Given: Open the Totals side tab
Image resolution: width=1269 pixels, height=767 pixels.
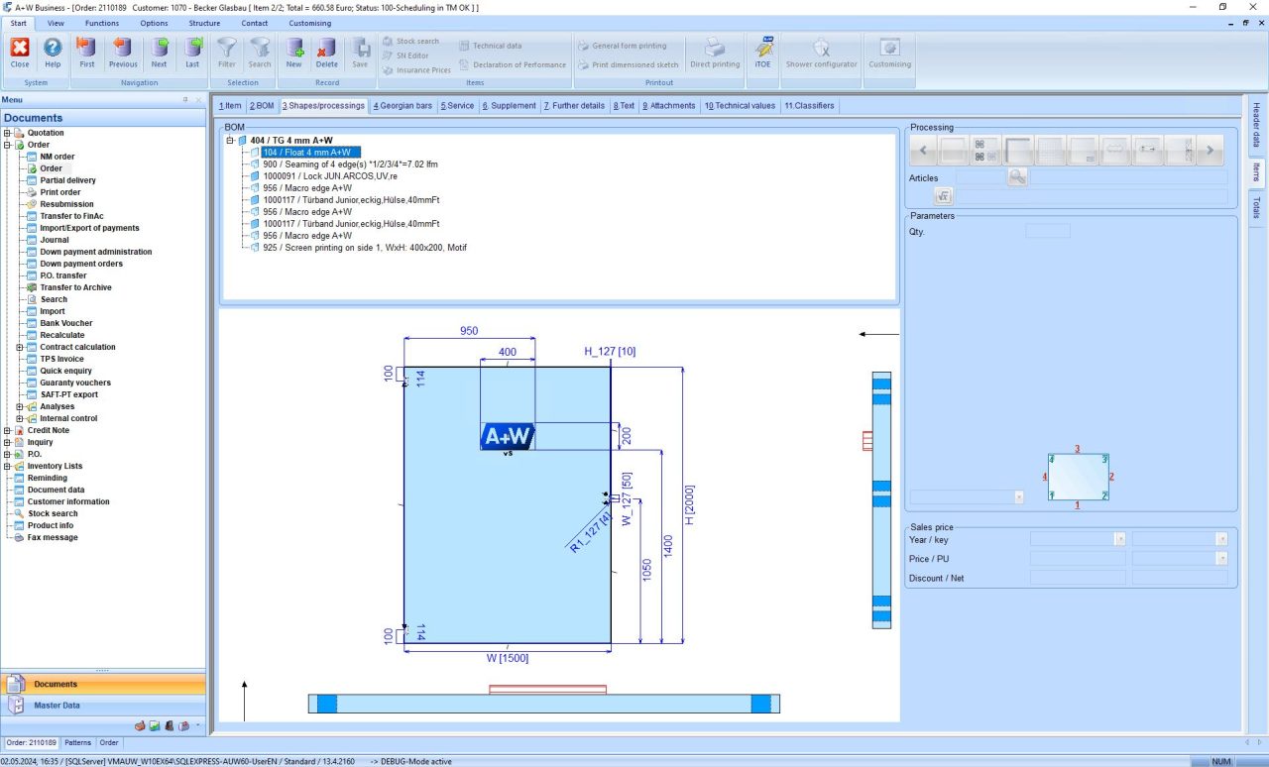Looking at the screenshot, I should tap(1256, 207).
